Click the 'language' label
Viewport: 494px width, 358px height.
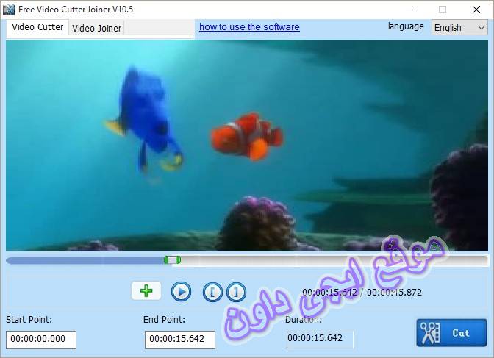point(406,26)
